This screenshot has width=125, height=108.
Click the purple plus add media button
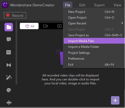pyautogui.click(x=115, y=100)
